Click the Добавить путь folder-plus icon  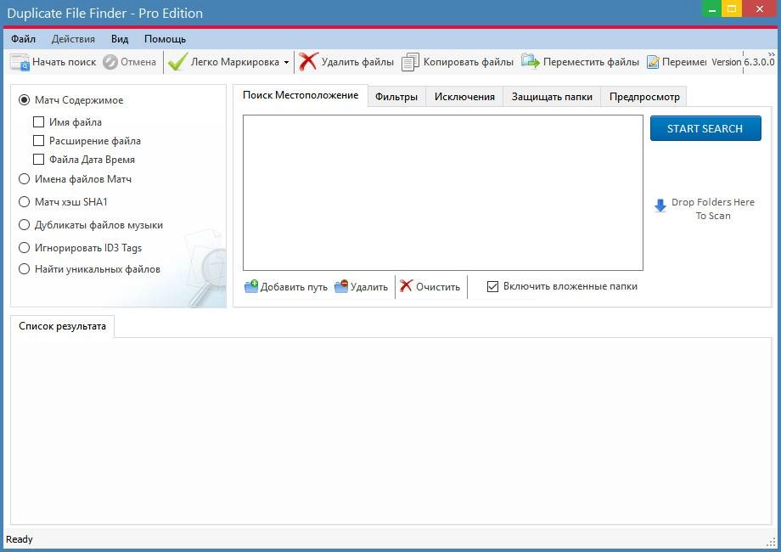point(251,286)
